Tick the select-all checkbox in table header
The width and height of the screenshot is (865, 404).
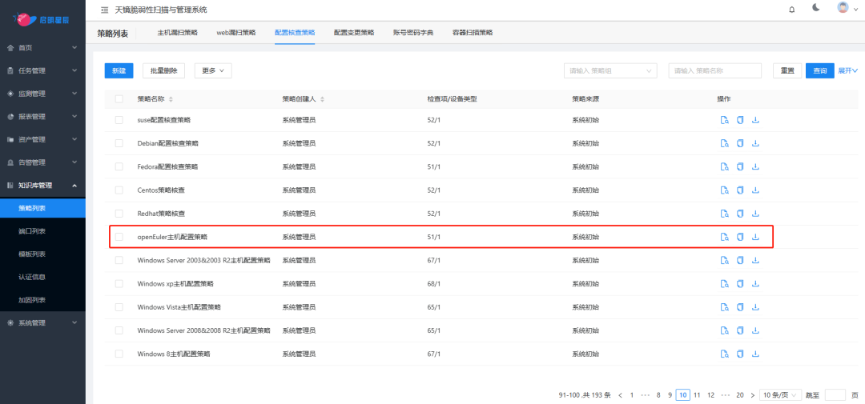point(119,99)
